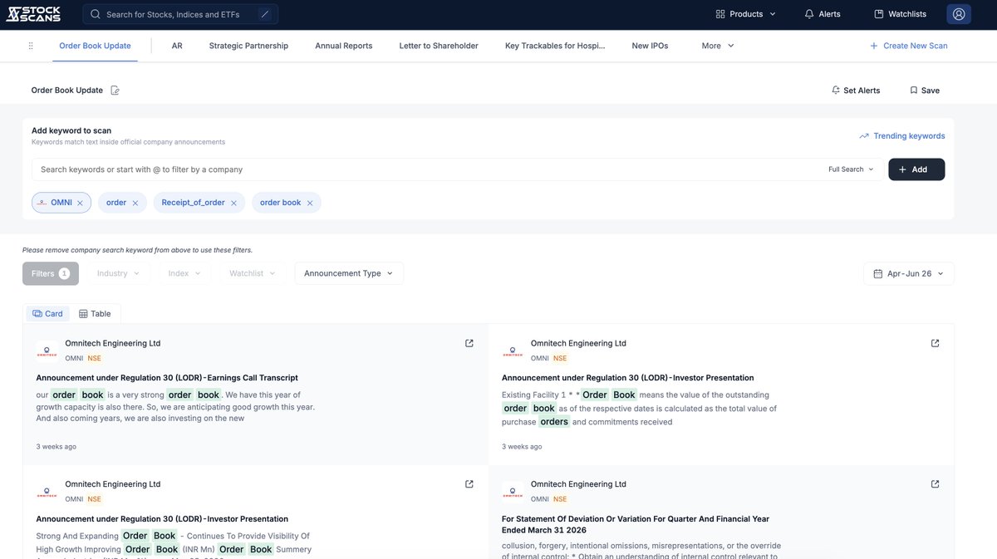Click the edit icon next to Order Book Update title

coord(115,91)
